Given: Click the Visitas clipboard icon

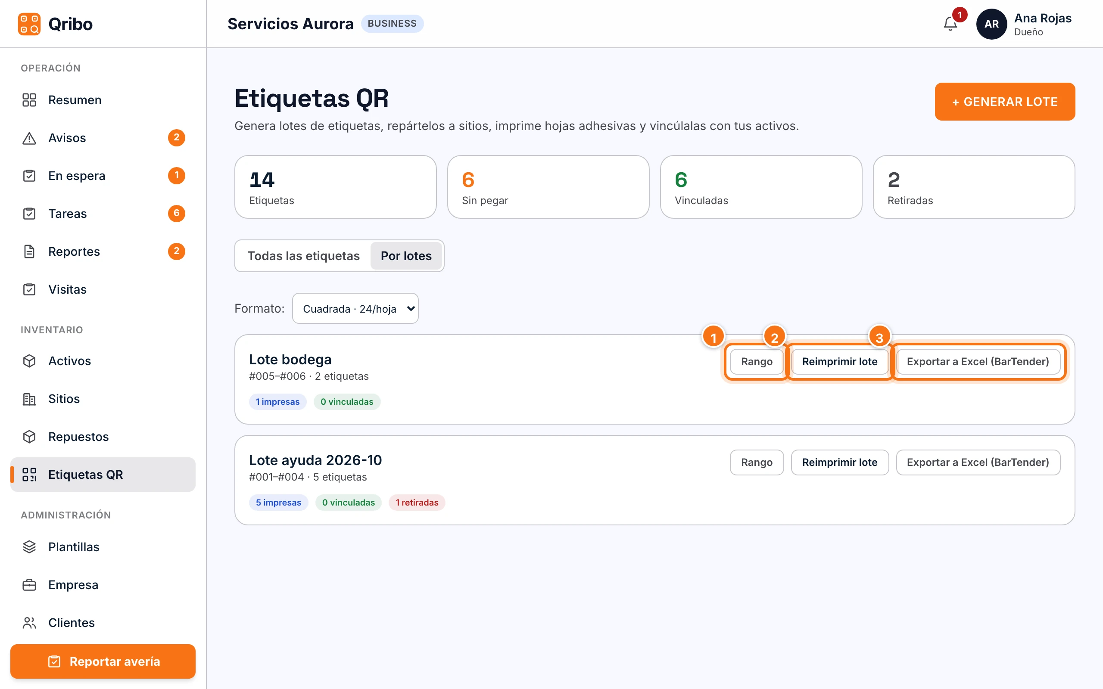Looking at the screenshot, I should click(29, 289).
